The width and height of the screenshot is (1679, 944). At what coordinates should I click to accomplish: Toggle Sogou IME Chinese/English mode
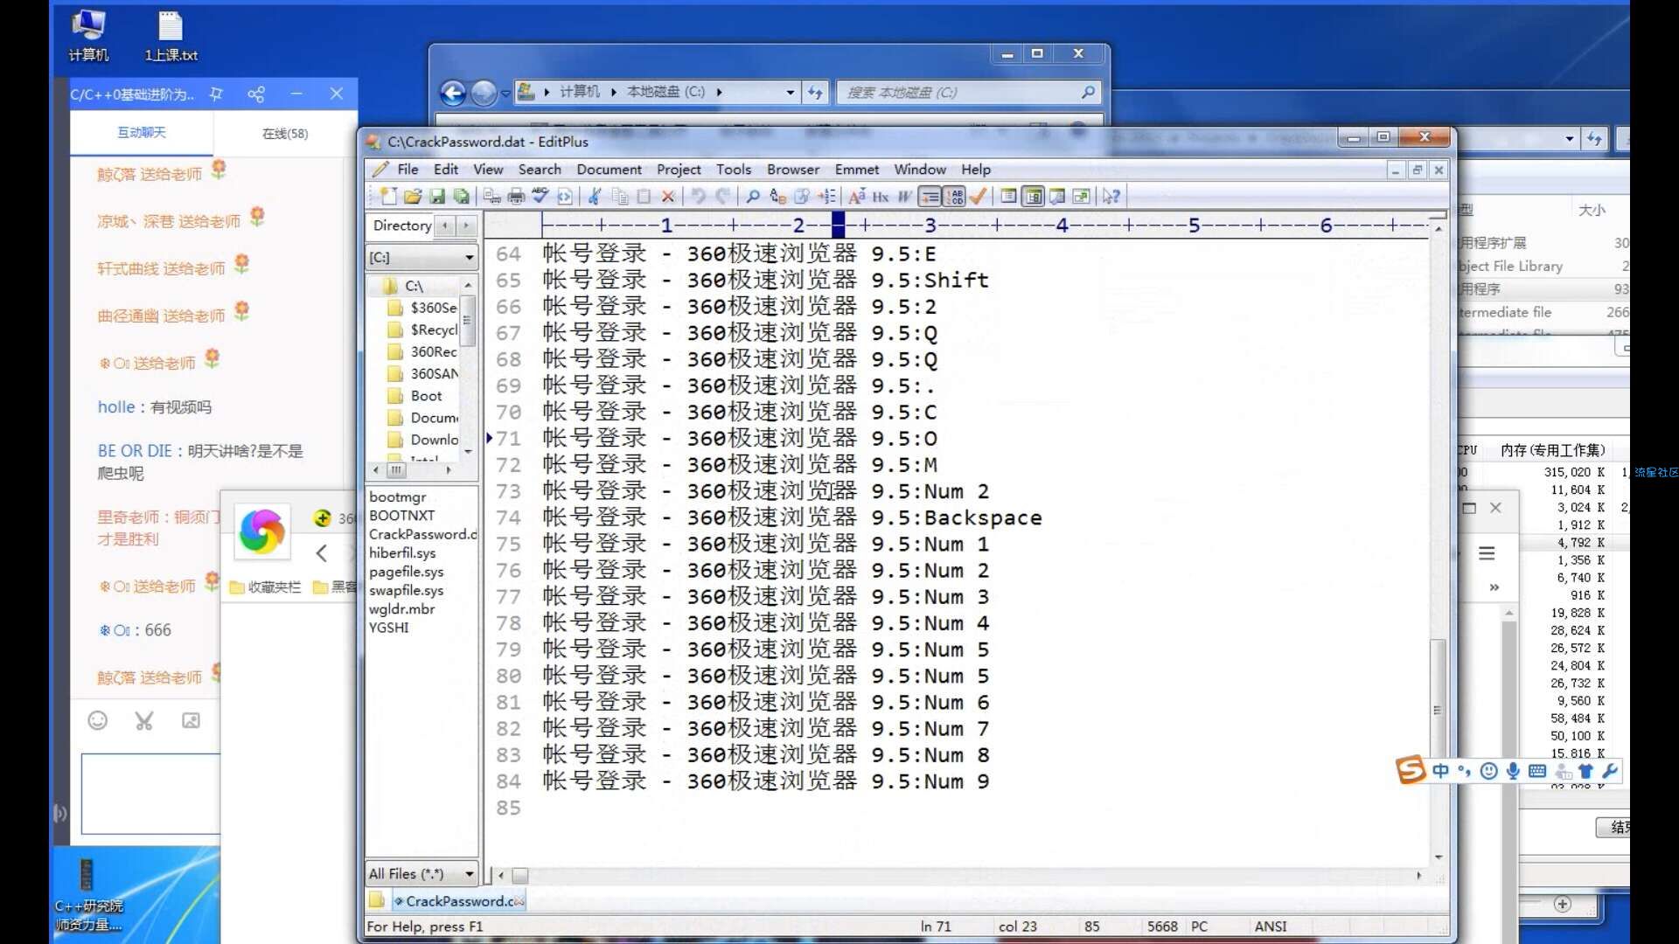(1440, 771)
